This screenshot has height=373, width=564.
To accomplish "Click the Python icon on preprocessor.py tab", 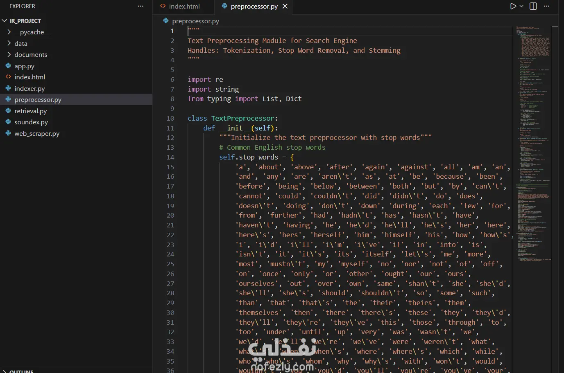I will (x=224, y=6).
